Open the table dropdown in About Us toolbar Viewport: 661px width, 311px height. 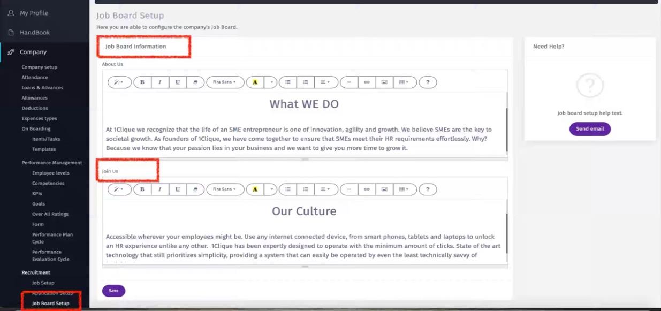(x=404, y=82)
